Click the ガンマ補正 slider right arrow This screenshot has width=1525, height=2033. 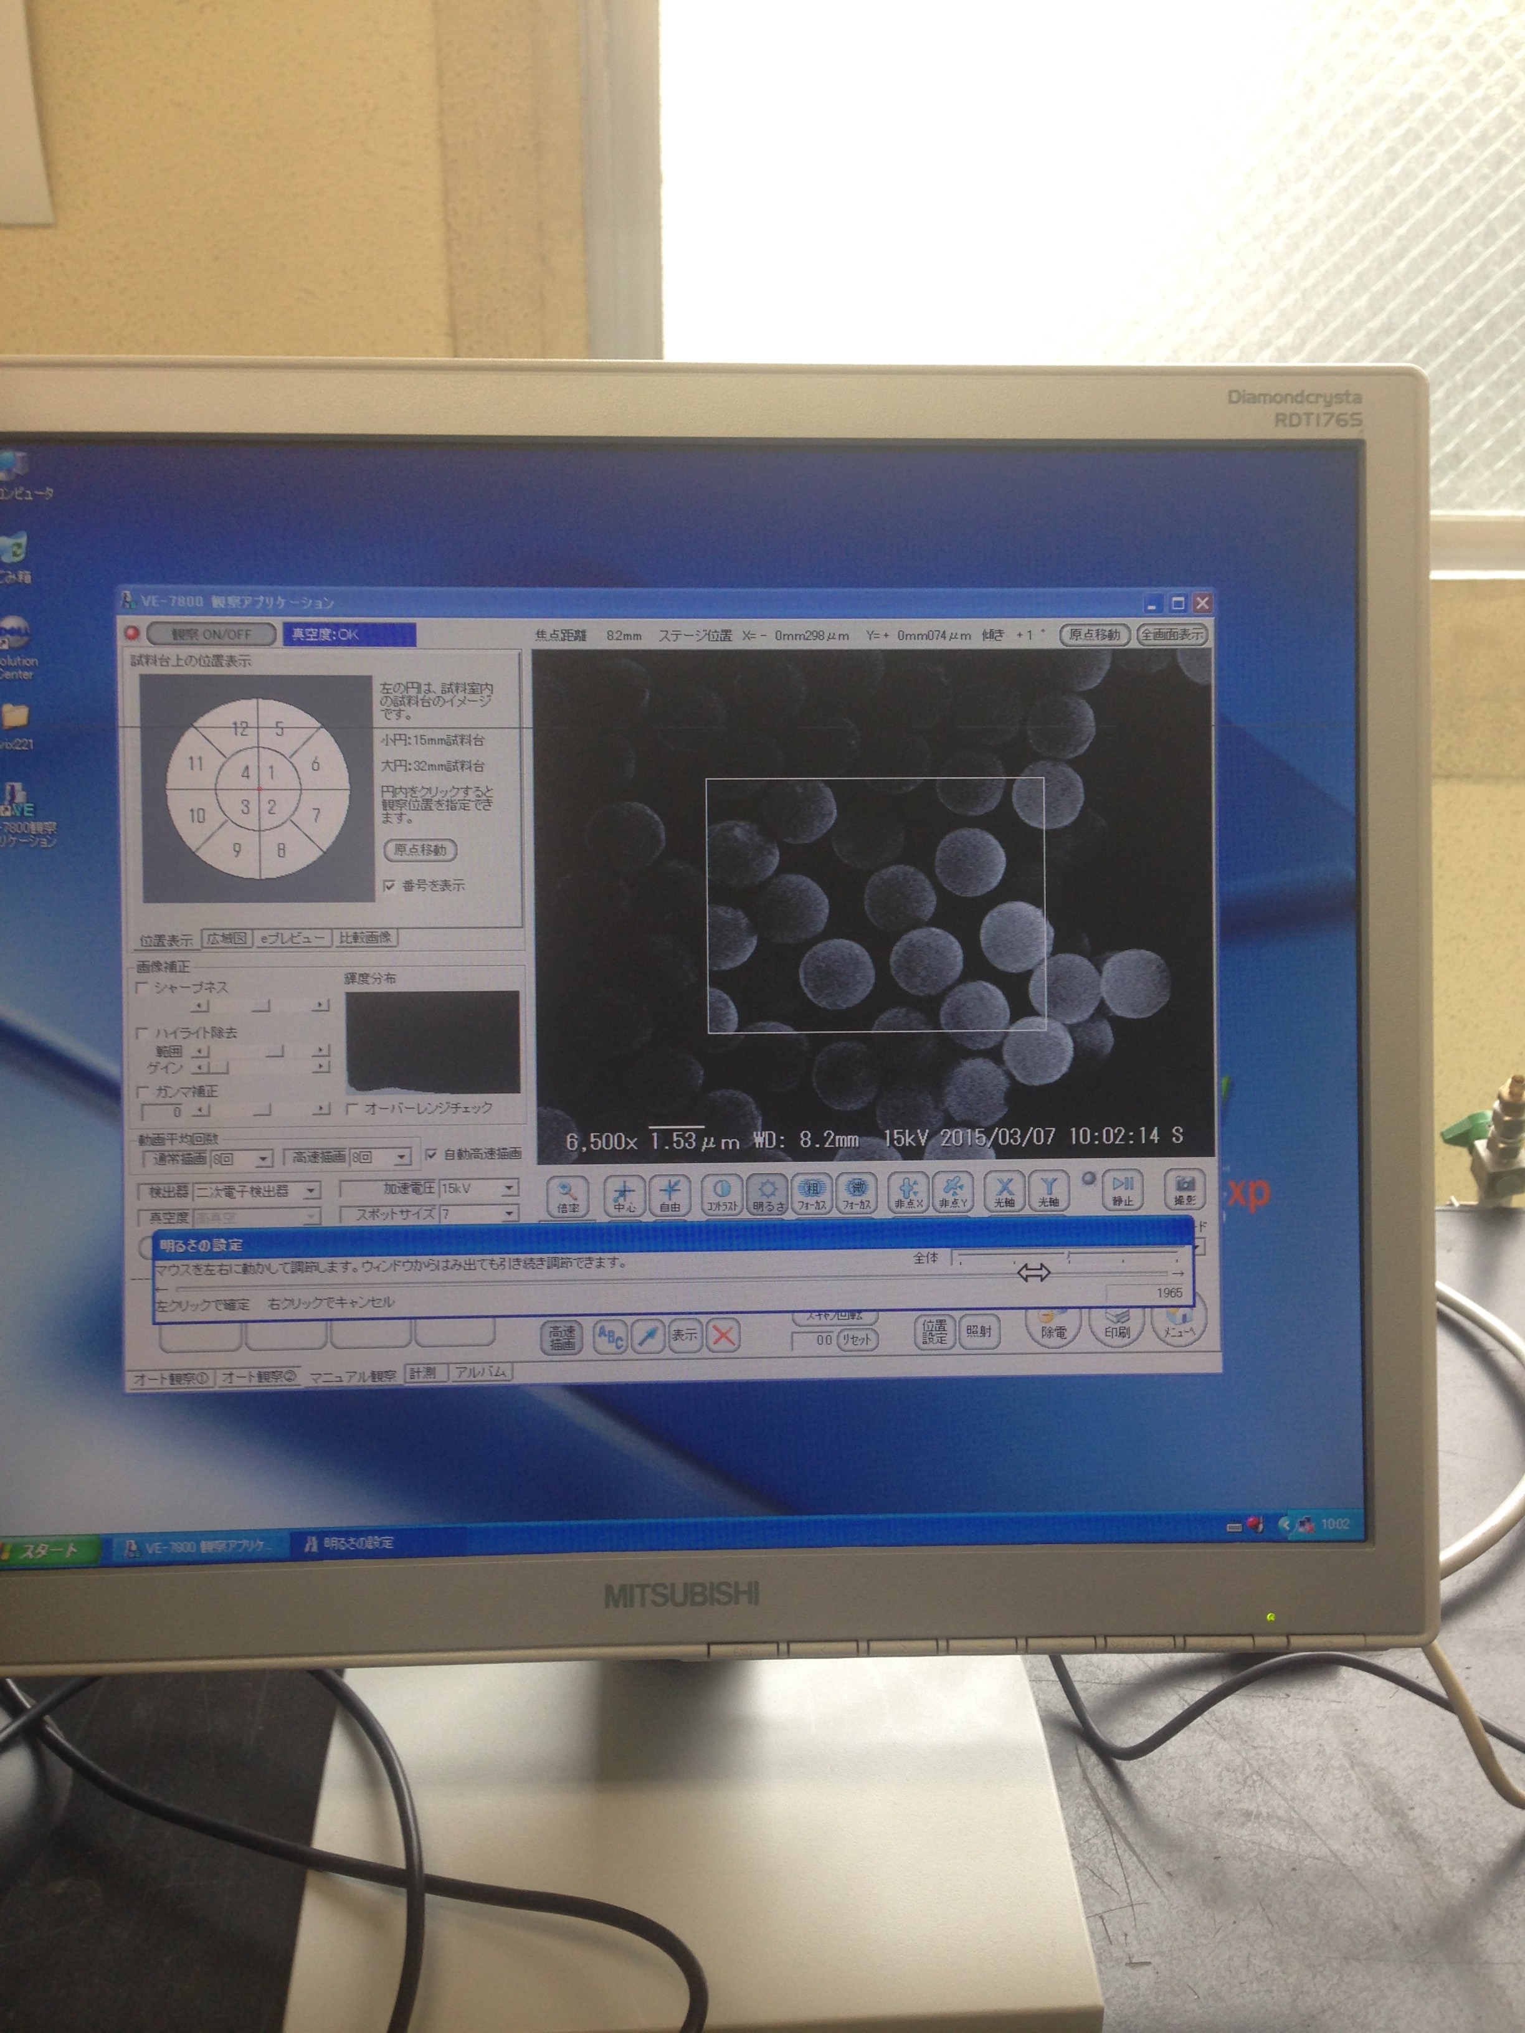[x=320, y=1109]
